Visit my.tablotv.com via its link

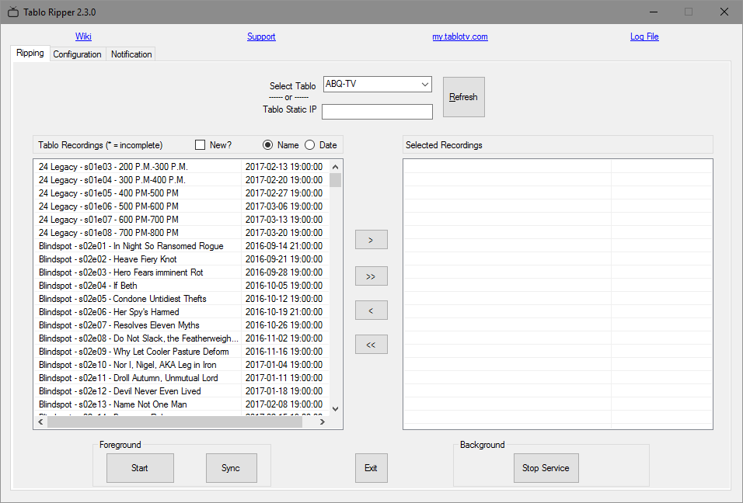[x=458, y=36]
